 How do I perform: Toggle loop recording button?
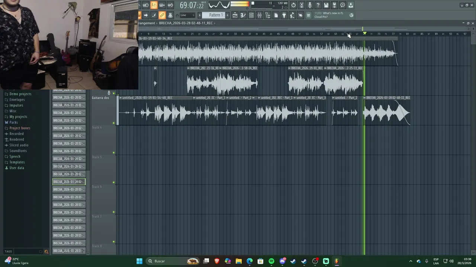pyautogui.click(x=170, y=5)
